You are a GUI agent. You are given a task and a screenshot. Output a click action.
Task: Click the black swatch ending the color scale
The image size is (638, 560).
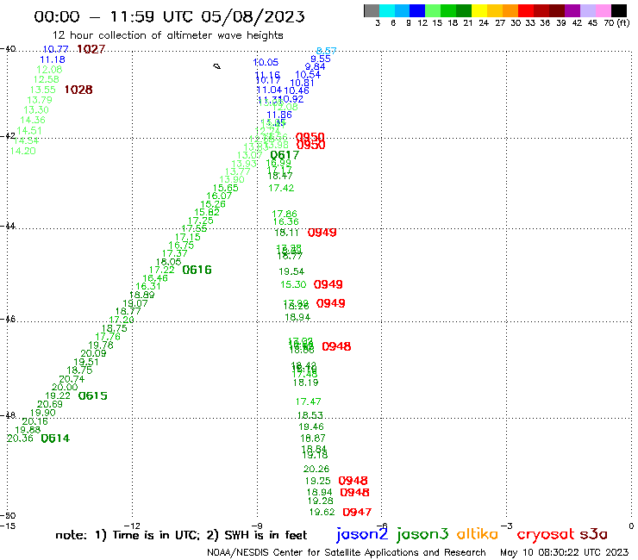tap(618, 10)
